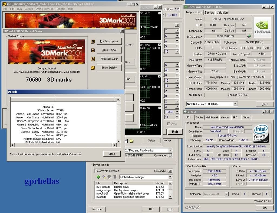This screenshot has width=277, height=213.
Task: Click the Details horizontal scroll right arrow
Action: click(114, 145)
